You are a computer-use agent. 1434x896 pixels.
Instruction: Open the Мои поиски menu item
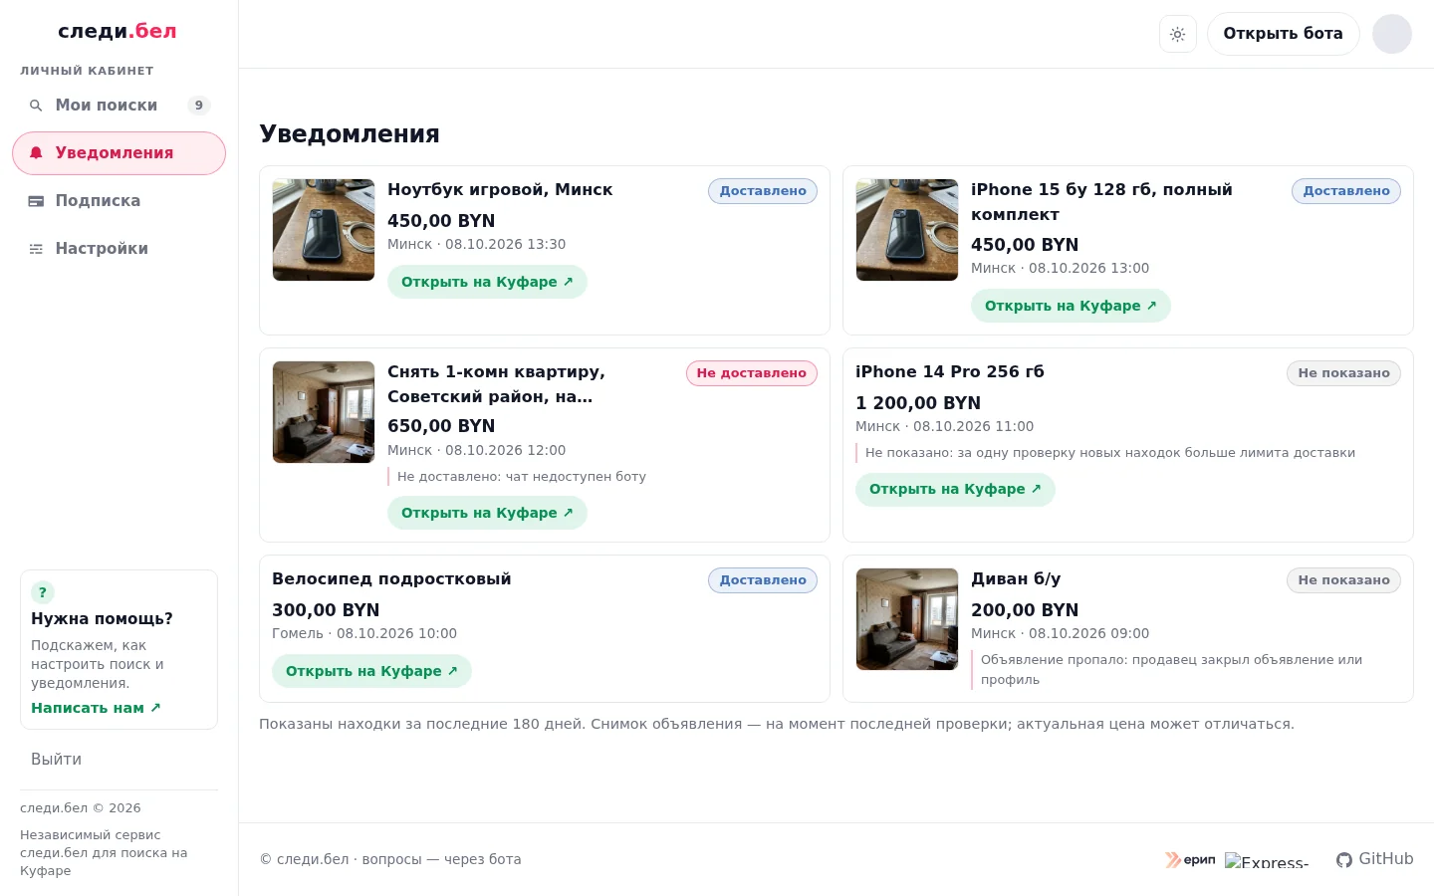click(119, 106)
